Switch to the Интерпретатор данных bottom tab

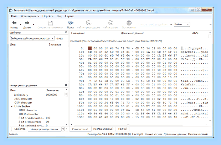(45, 129)
